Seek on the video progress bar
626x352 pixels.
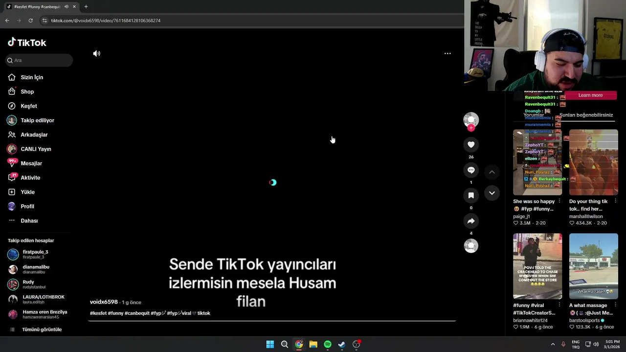point(272,321)
